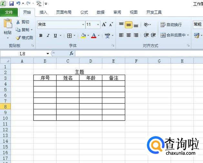
Task: Switch to the 页面布局 tab
Action: tap(64, 12)
